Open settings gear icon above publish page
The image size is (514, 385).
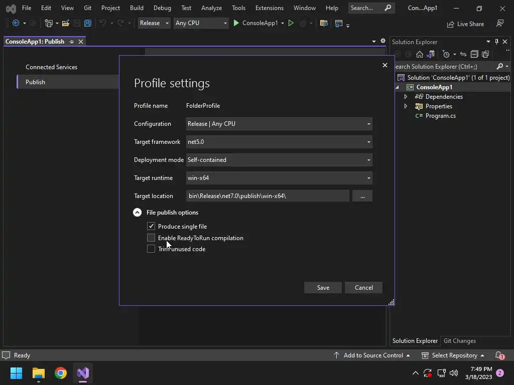383,41
